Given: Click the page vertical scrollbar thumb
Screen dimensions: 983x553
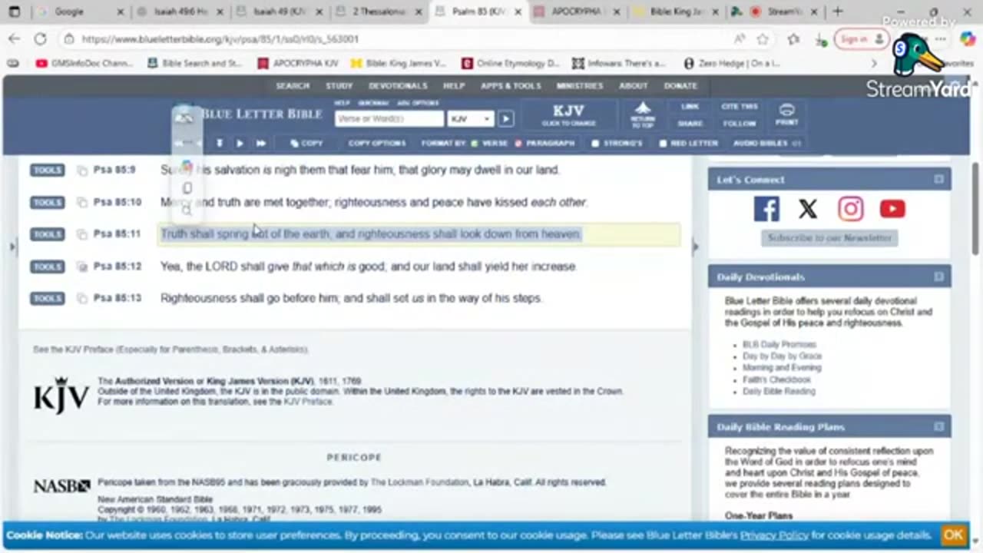Looking at the screenshot, I should (975, 207).
